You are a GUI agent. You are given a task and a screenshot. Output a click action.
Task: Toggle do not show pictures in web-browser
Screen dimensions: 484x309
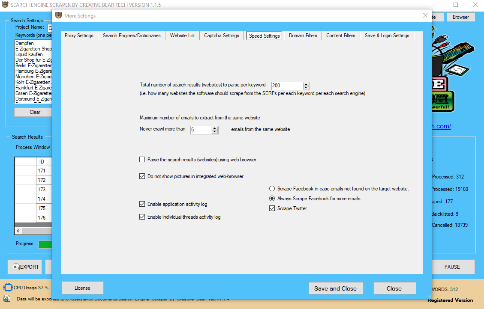[142, 176]
